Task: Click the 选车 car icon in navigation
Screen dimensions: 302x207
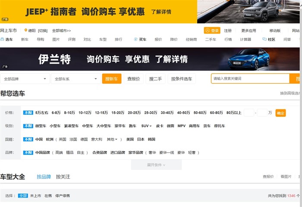Action: click(2, 39)
